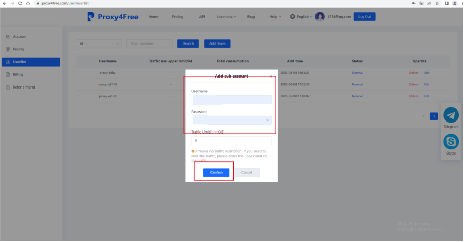Open the English language selector
Viewport: 464px width, 242px height.
301,17
